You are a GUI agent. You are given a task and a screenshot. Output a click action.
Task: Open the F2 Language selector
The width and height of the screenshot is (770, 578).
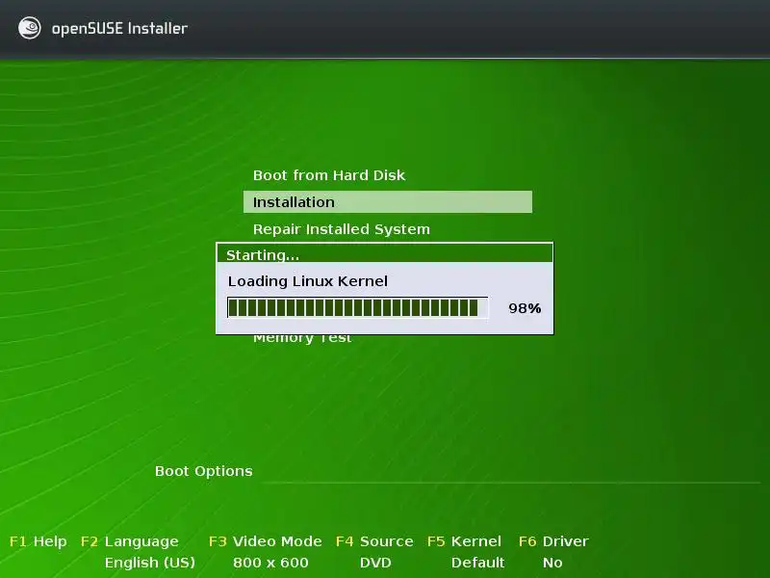(x=130, y=541)
